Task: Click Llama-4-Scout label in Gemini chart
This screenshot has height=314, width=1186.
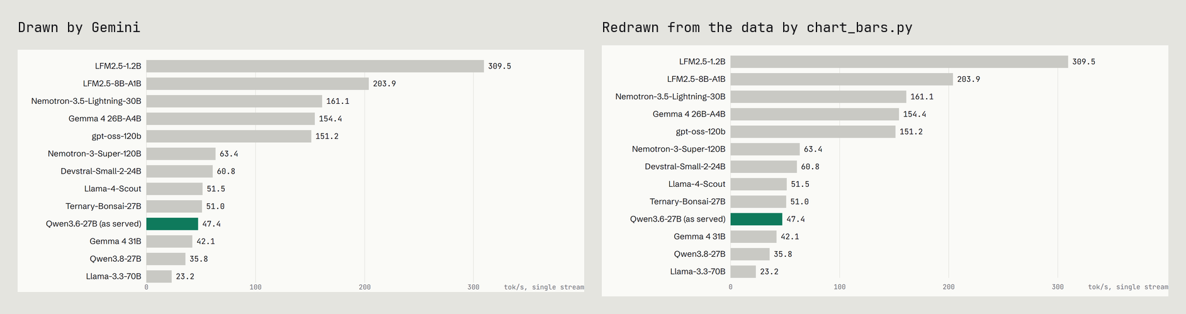Action: pyautogui.click(x=113, y=189)
